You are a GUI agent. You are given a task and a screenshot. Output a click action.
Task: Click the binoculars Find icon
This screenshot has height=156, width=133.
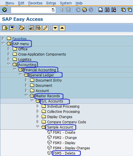coord(107,10)
